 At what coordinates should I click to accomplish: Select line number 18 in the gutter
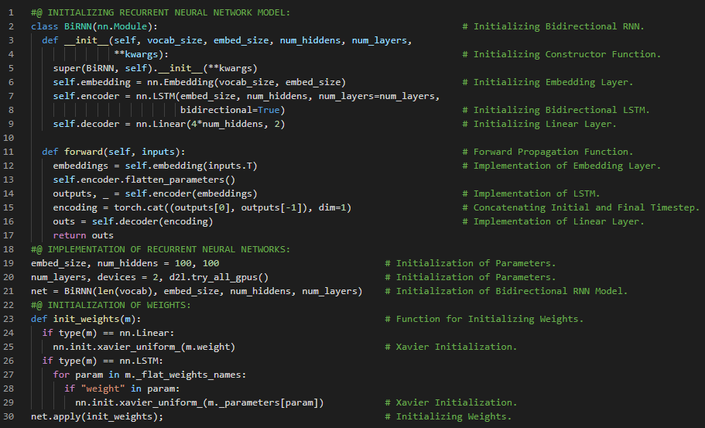pyautogui.click(x=10, y=249)
